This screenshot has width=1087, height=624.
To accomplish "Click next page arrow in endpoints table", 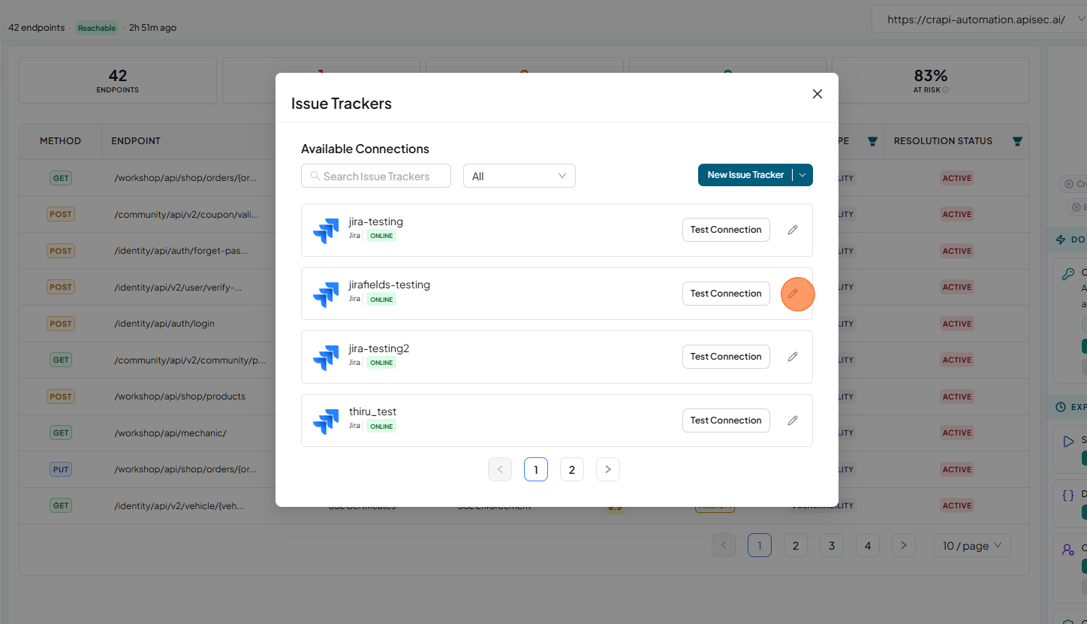I will [x=904, y=546].
